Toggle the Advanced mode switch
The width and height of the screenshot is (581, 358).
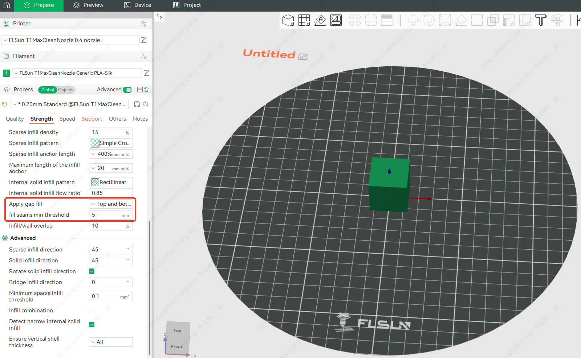(127, 90)
